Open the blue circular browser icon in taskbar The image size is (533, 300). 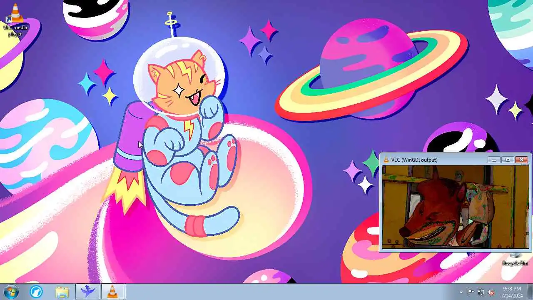coord(36,292)
